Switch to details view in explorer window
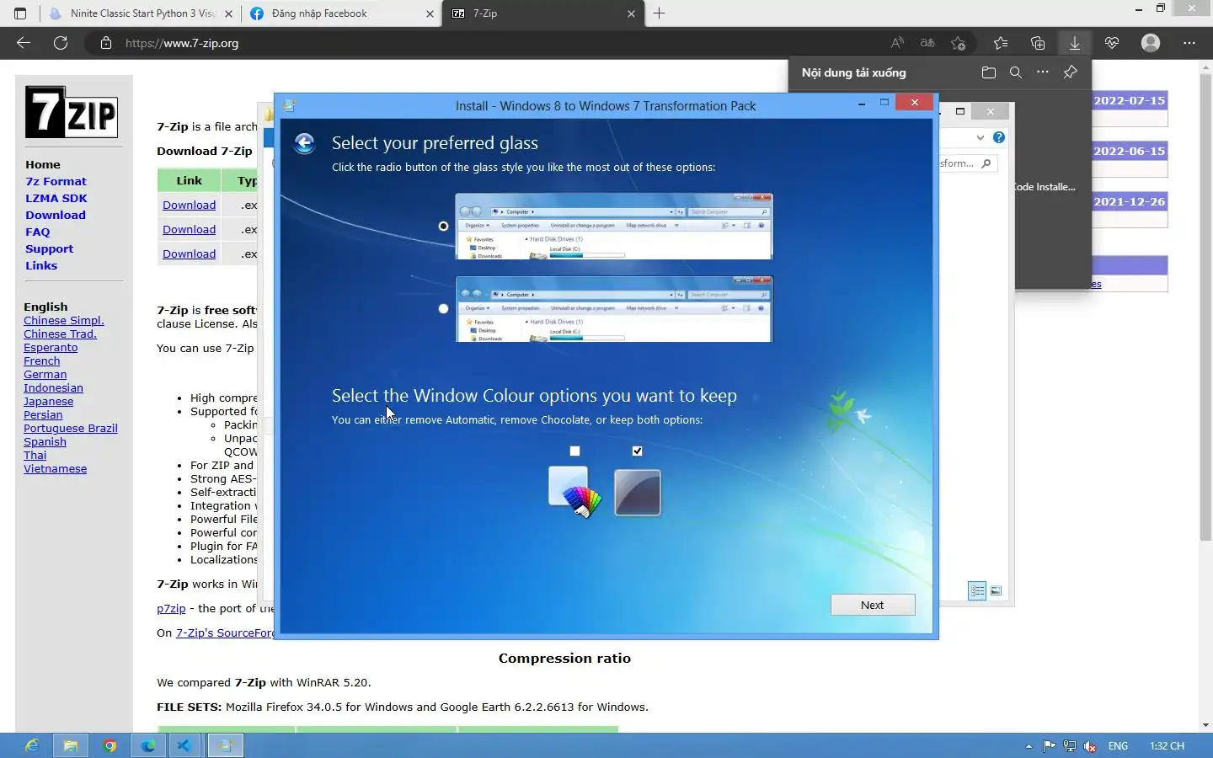The width and height of the screenshot is (1213, 758). click(x=977, y=590)
